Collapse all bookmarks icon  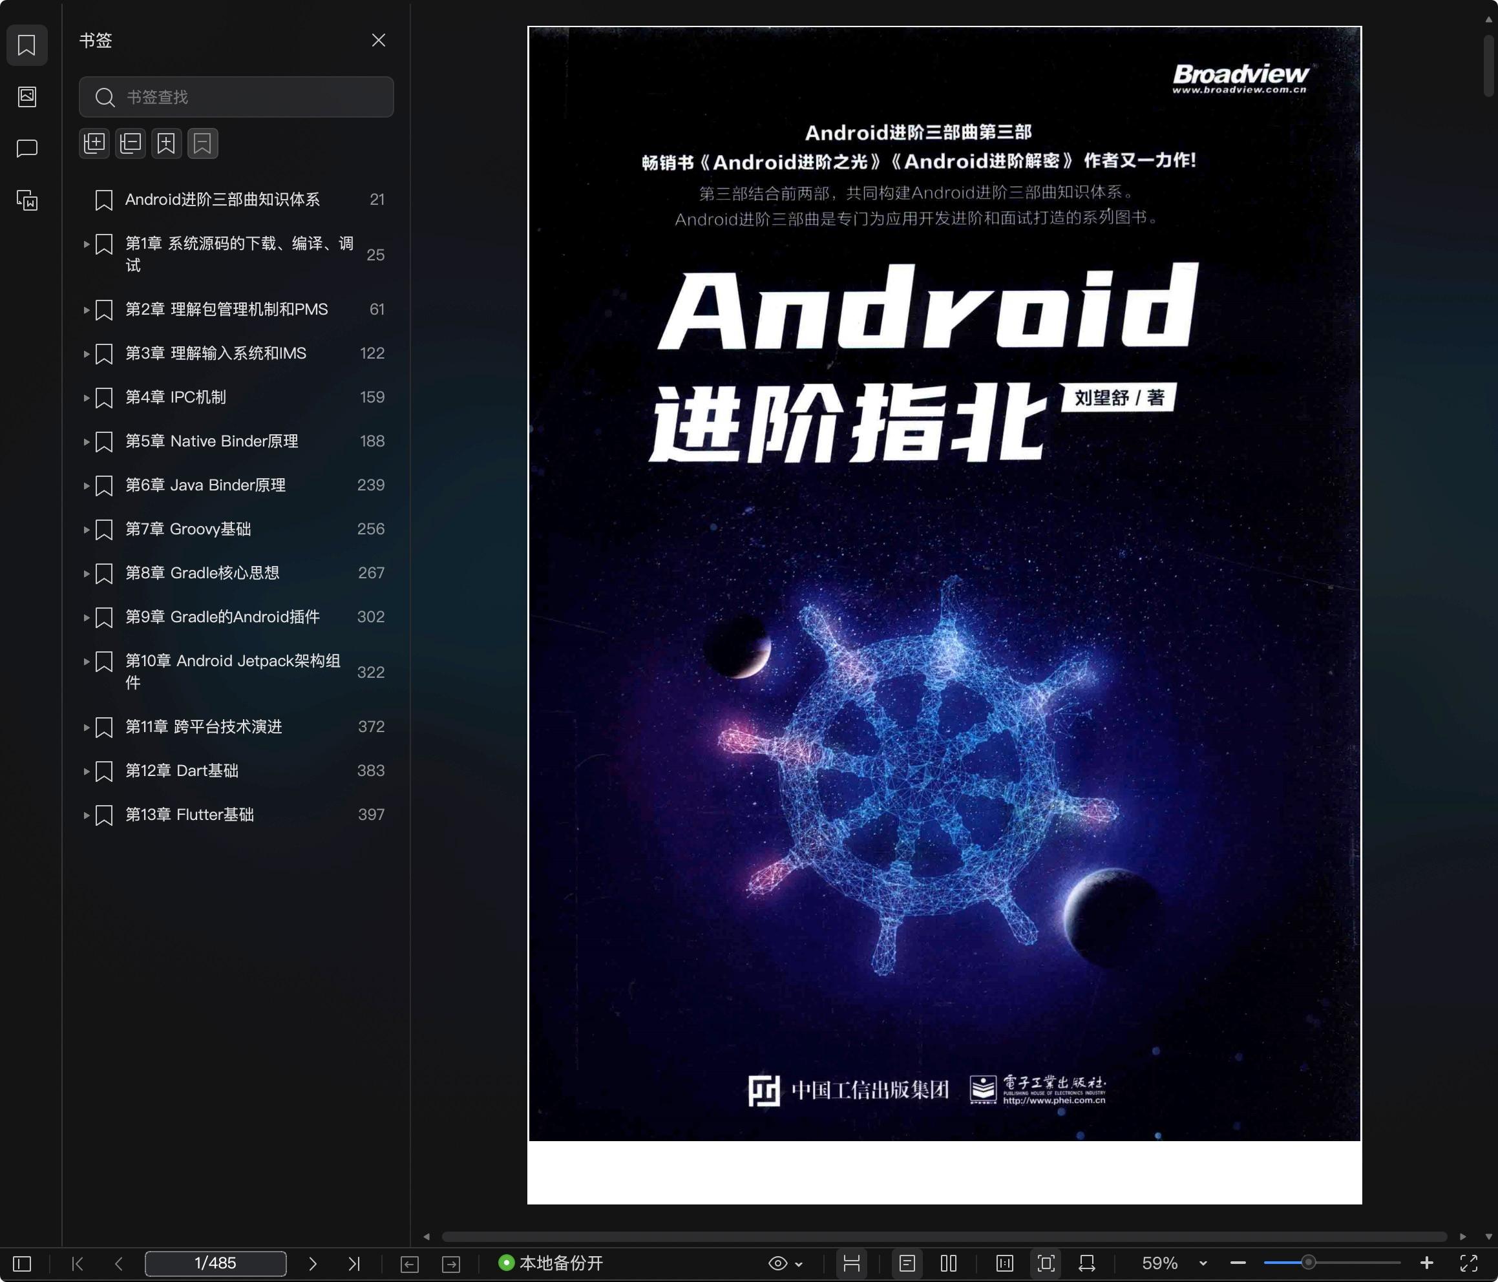[131, 143]
